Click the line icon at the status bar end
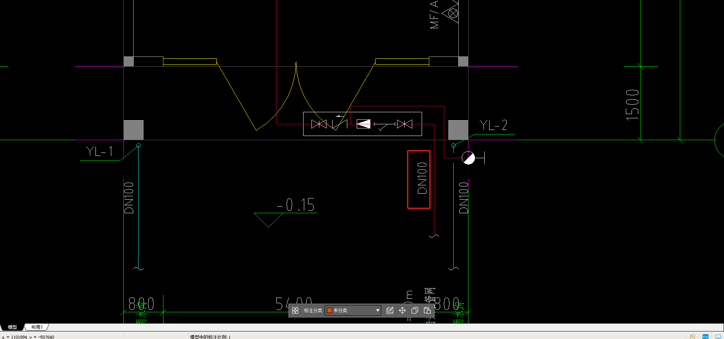This screenshot has height=339, width=724. [718, 337]
